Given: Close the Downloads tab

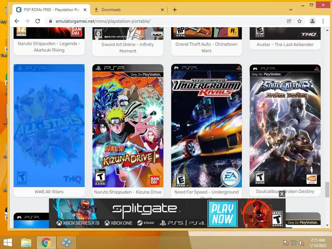Looking at the screenshot, I should pyautogui.click(x=162, y=10).
